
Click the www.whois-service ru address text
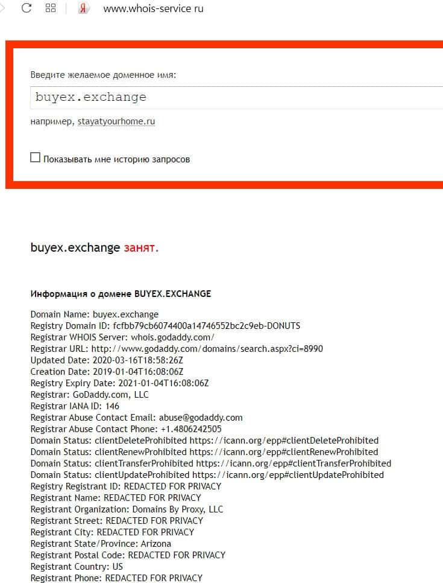pyautogui.click(x=153, y=8)
